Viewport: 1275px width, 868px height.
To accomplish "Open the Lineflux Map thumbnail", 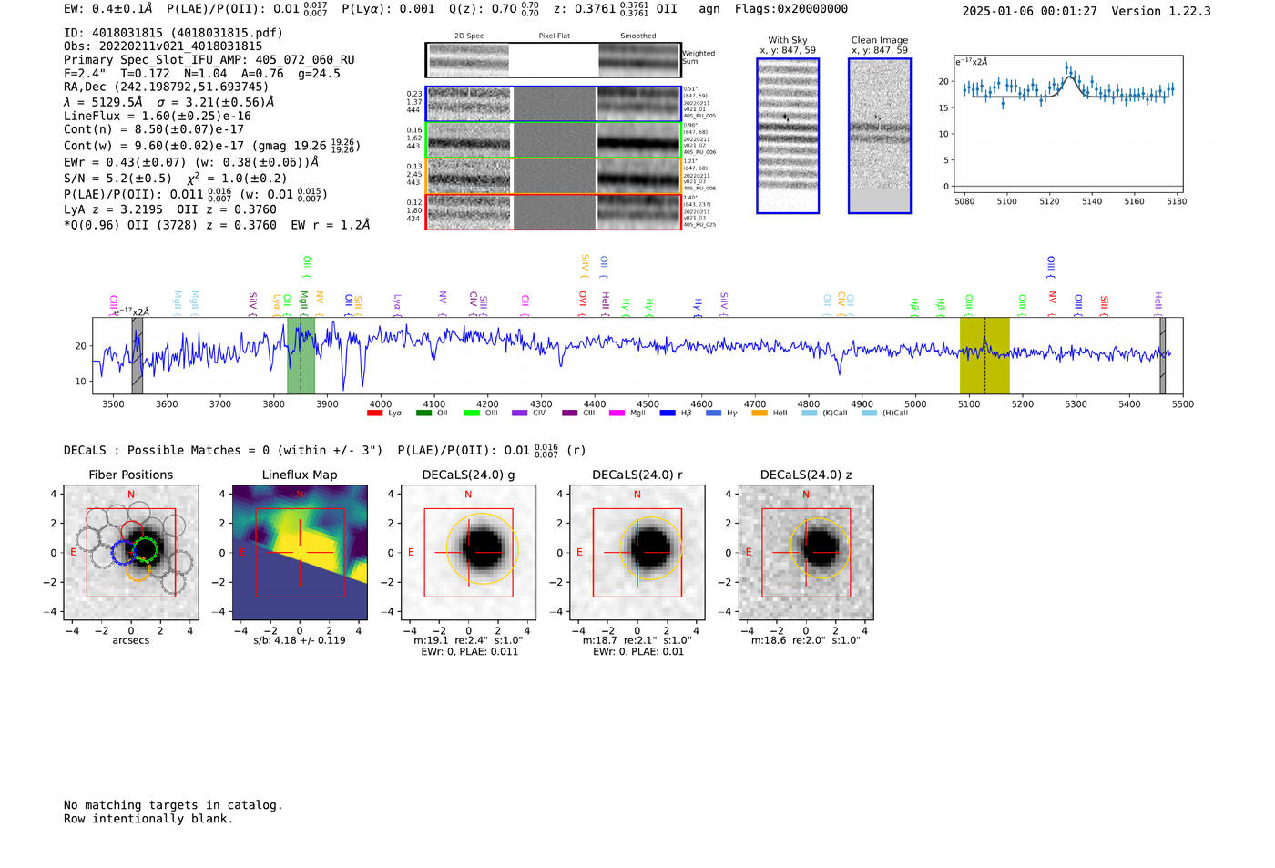I will [x=300, y=553].
